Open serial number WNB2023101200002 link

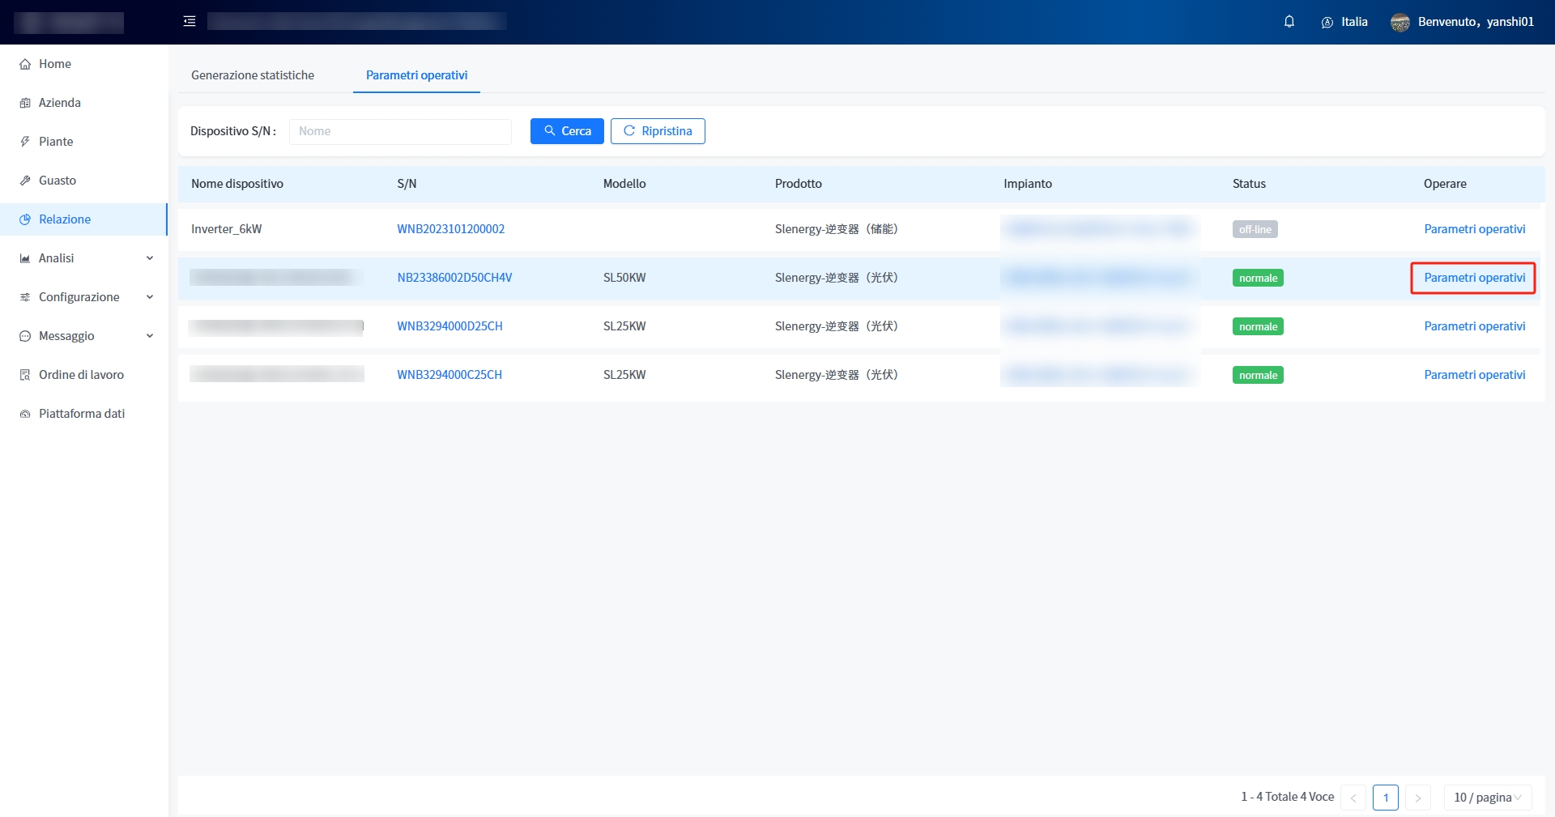click(450, 229)
